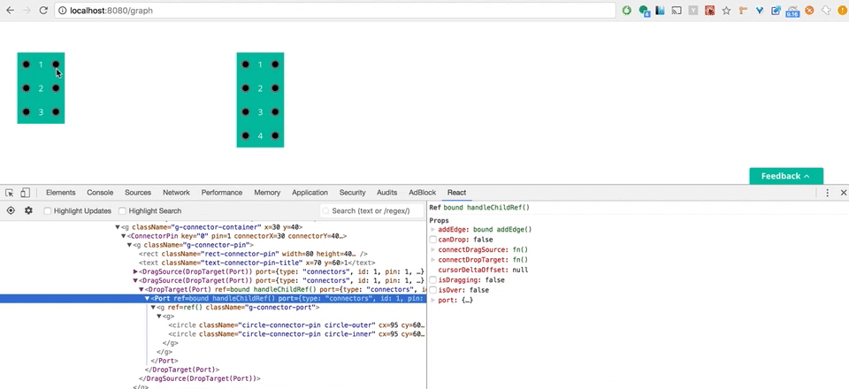849x389 pixels.
Task: Collapse the ConnectorPin node
Action: tap(124, 236)
